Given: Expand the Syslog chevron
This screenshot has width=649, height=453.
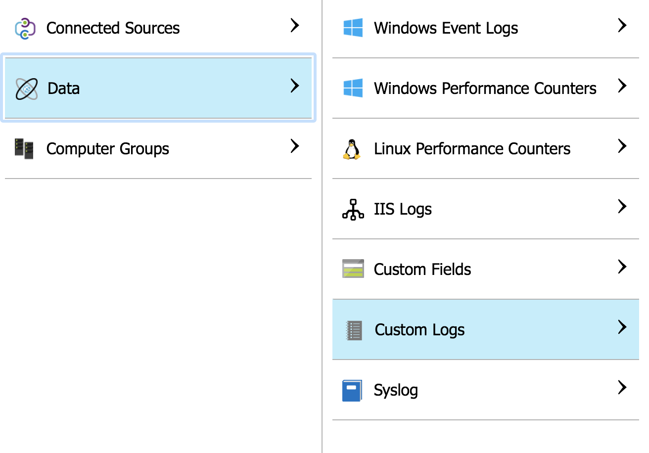Looking at the screenshot, I should pos(622,387).
